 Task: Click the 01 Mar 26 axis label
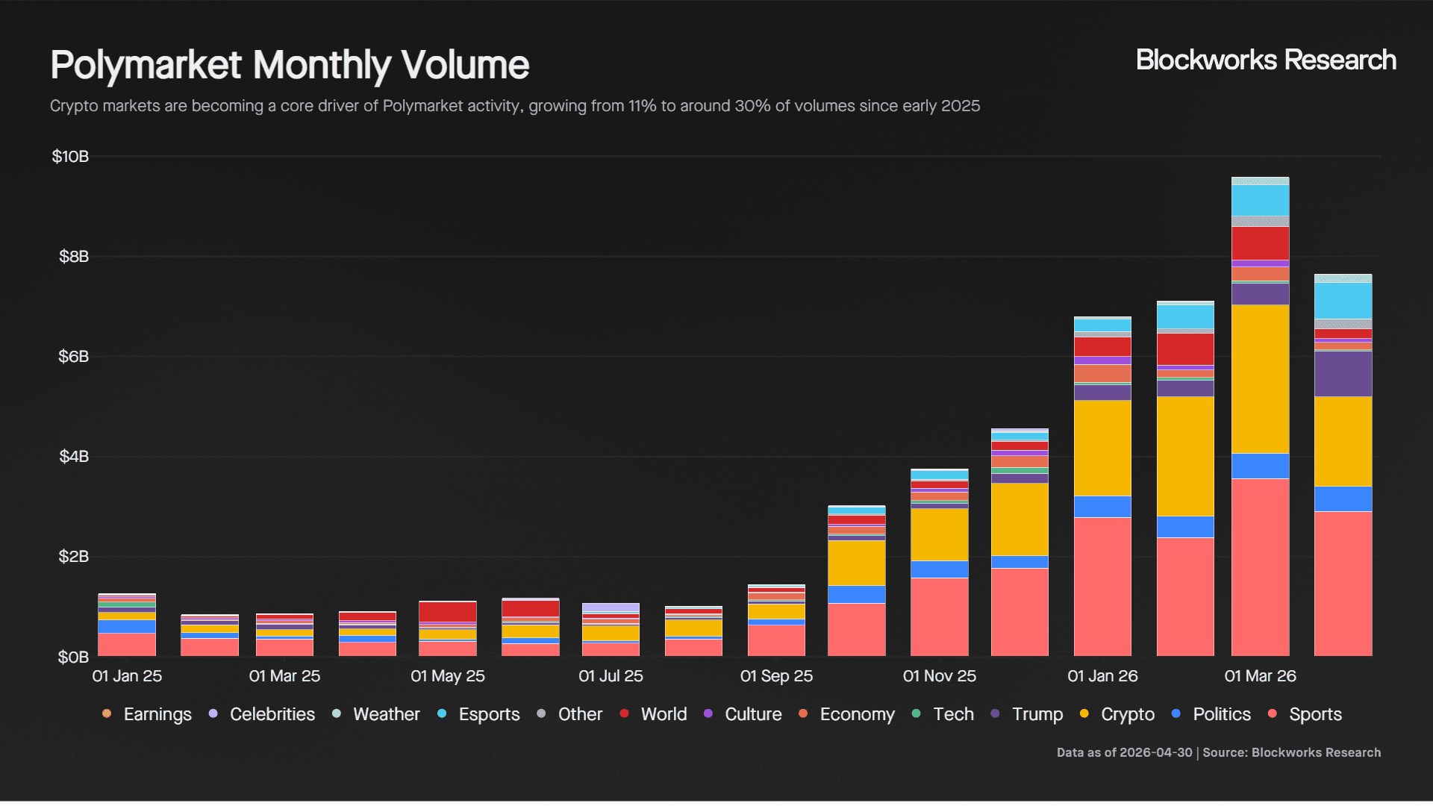(x=1260, y=676)
